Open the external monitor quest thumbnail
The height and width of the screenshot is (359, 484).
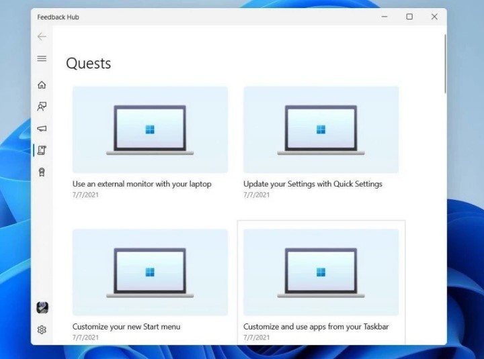[150, 130]
